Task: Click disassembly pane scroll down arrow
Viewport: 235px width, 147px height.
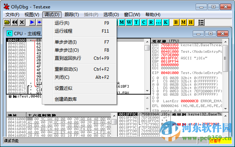Action: [x=147, y=91]
